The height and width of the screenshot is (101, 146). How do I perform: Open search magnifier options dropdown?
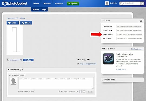coord(122,4)
